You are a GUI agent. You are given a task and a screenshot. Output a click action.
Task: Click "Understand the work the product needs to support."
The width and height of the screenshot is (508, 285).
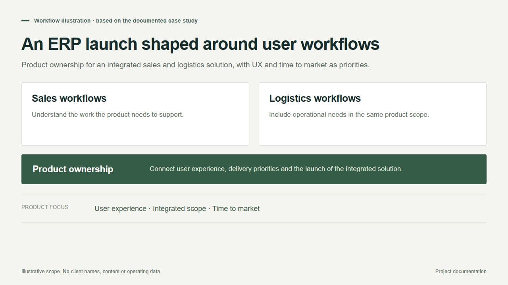tap(108, 115)
